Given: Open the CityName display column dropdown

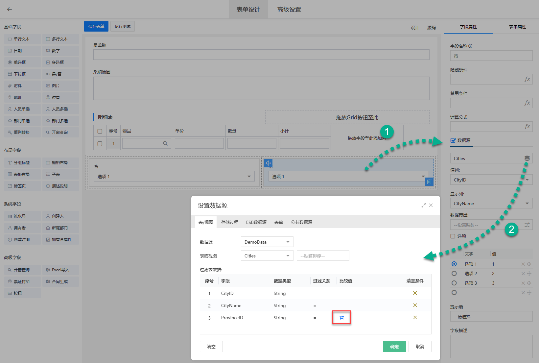Looking at the screenshot, I should click(x=491, y=204).
